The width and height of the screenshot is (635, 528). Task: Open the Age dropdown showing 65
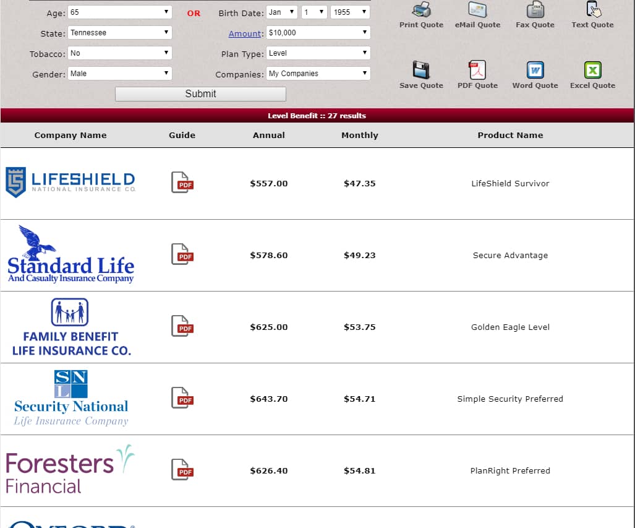point(120,12)
